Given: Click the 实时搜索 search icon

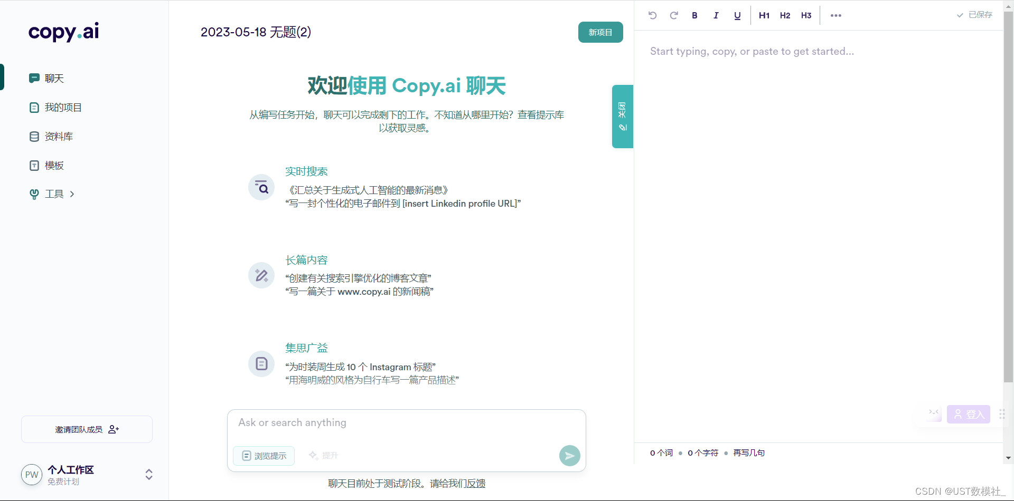Looking at the screenshot, I should pos(261,187).
